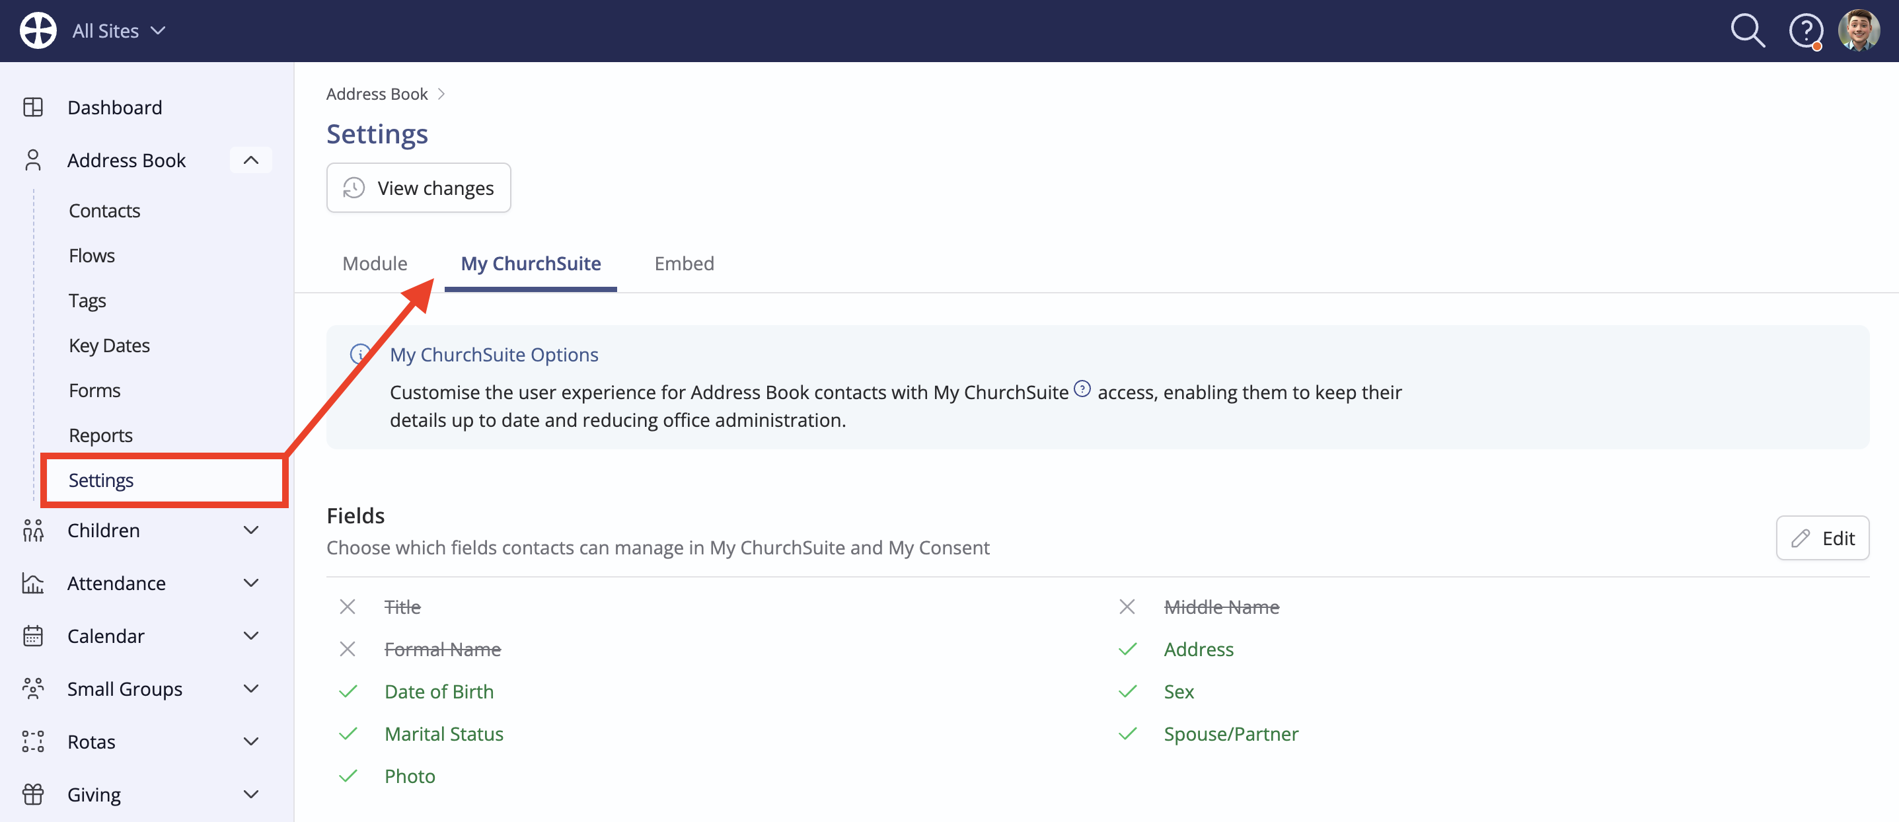Click the Photo field label
Image resolution: width=1899 pixels, height=822 pixels.
click(410, 776)
